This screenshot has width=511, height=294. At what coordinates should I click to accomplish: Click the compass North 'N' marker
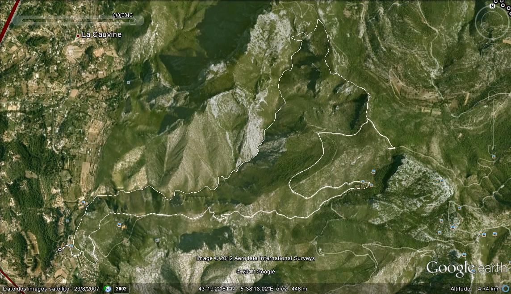coord(492,6)
